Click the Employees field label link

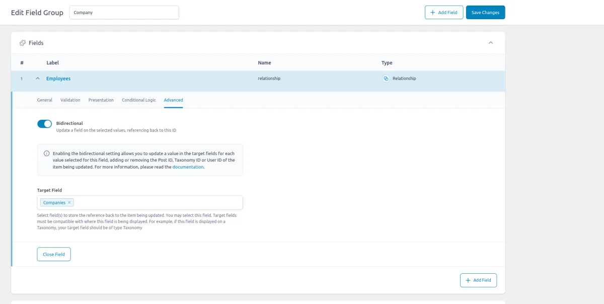[58, 79]
